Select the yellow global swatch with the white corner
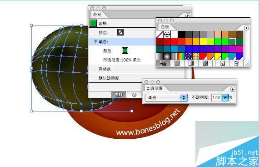The image size is (259, 167). point(218,56)
